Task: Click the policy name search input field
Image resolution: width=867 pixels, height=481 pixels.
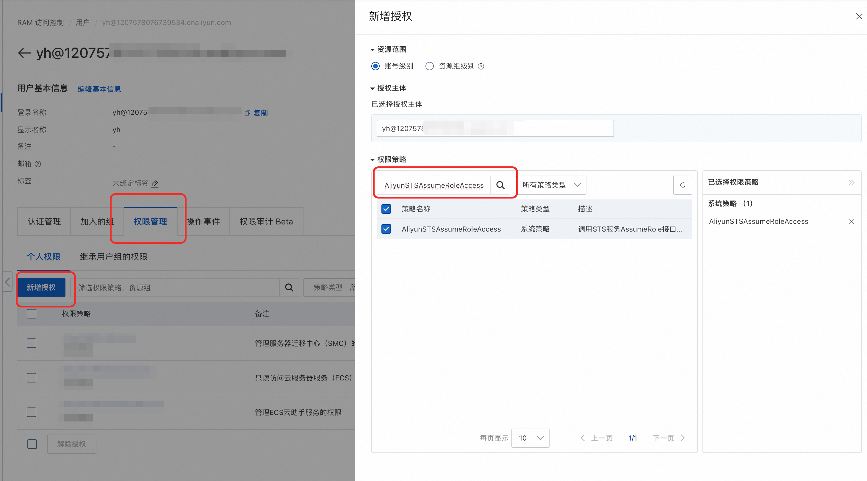Action: (x=433, y=185)
